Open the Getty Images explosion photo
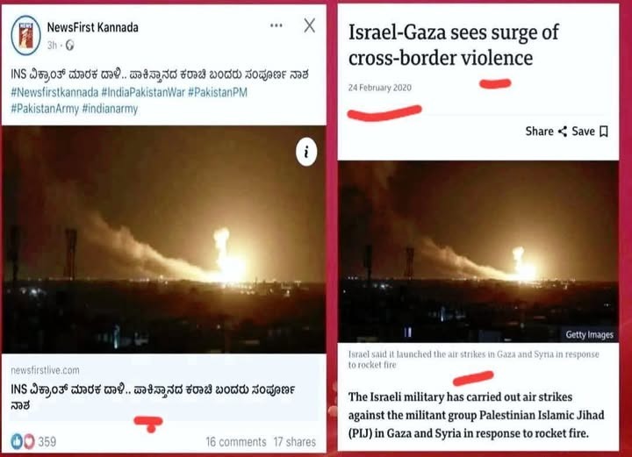Viewport: 632px width, 457px height. 478,252
